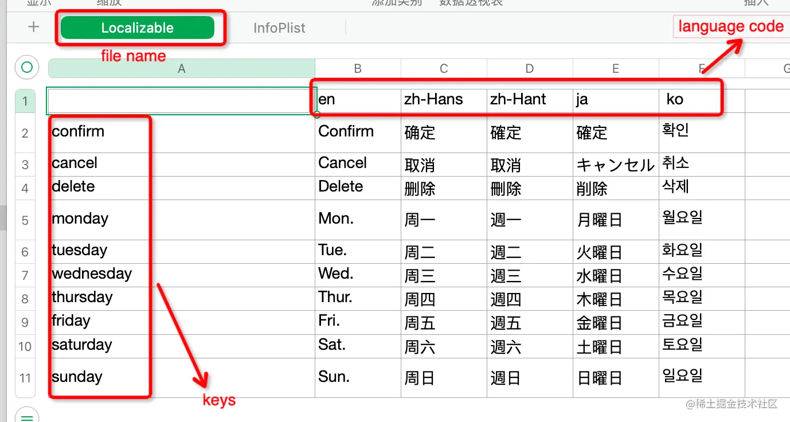
Task: Click the '삭제' Korean cell
Action: point(702,188)
